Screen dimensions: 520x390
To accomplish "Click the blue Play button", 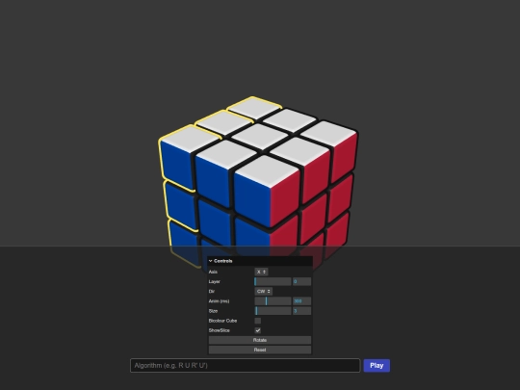I will (x=377, y=366).
